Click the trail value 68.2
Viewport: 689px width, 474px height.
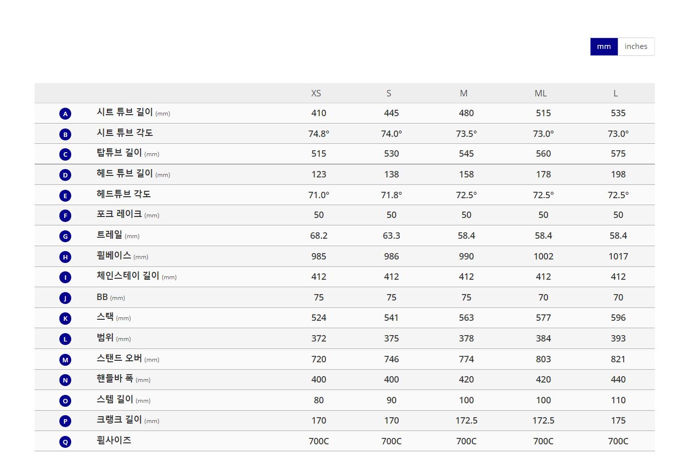coord(319,236)
